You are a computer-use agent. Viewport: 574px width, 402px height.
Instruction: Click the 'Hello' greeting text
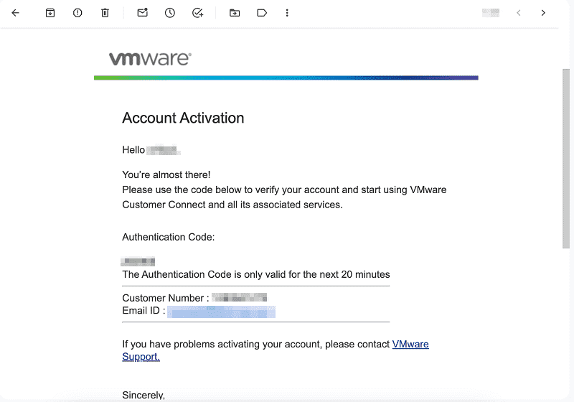[x=133, y=150]
